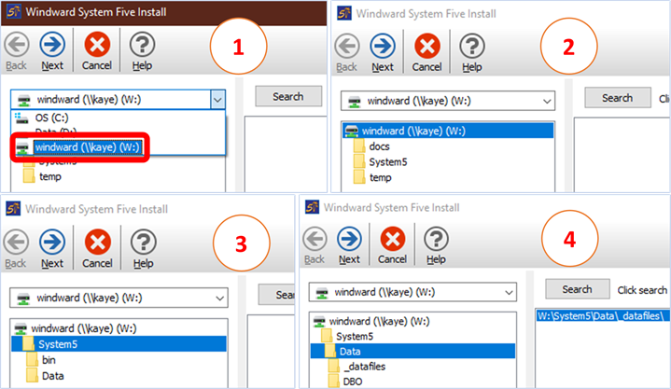Click the Next arrow in panel 1 window
671x389 pixels.
[52, 45]
